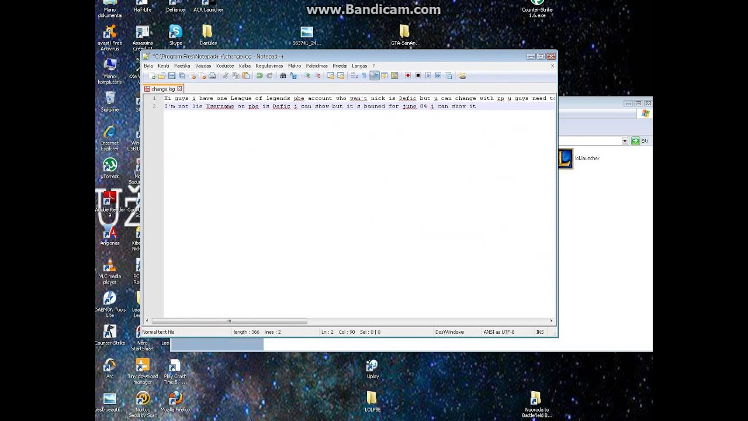This screenshot has height=421, width=748.
Task: Zoom out with the toolbar magnifier icon
Action: click(317, 75)
